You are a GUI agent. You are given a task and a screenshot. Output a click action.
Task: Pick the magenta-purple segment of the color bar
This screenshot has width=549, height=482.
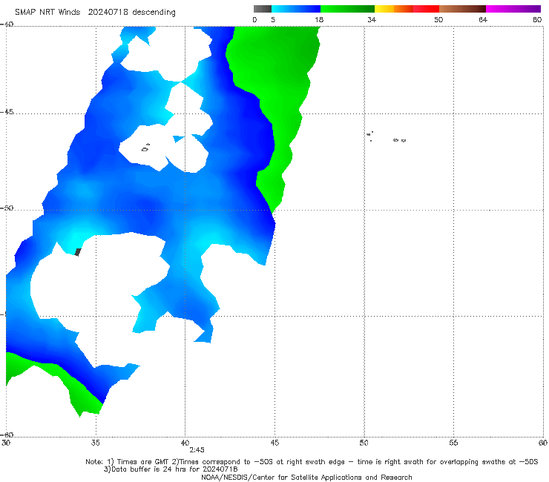[513, 9]
